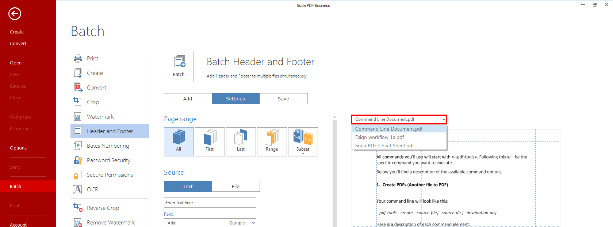Select the Create batch icon

(x=78, y=73)
